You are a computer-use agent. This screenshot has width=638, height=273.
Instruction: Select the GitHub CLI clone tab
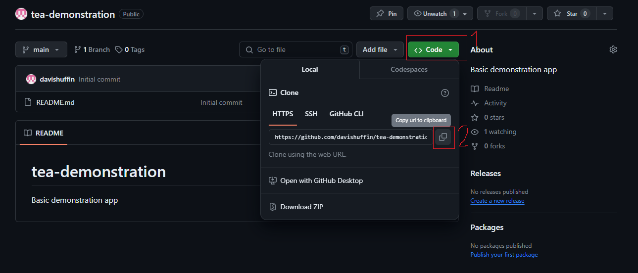pyautogui.click(x=346, y=114)
